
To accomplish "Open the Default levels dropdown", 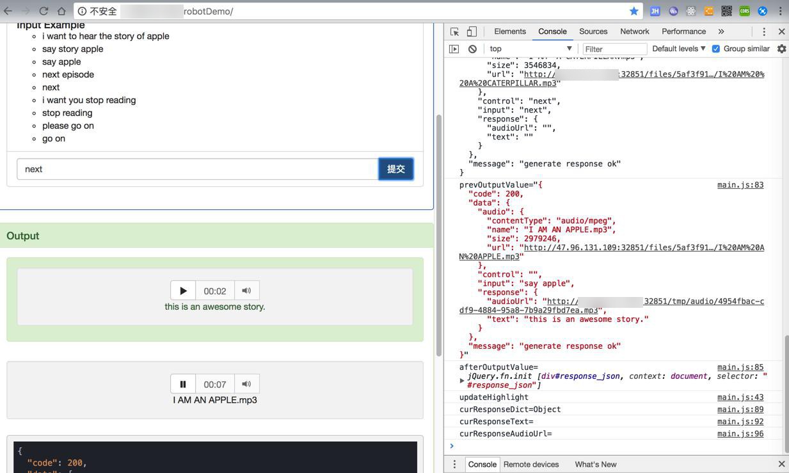I will 678,49.
